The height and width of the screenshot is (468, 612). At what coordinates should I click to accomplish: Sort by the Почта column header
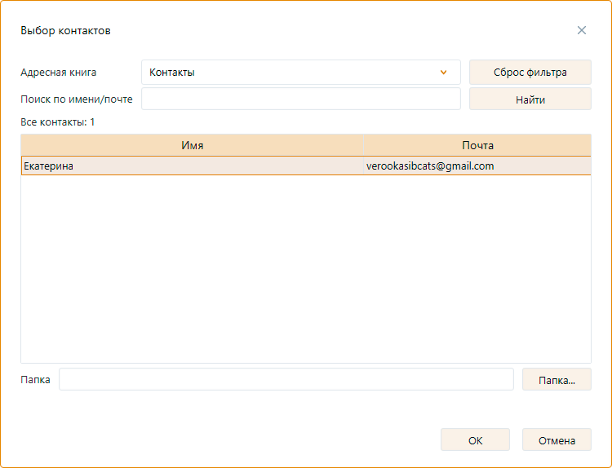[477, 145]
